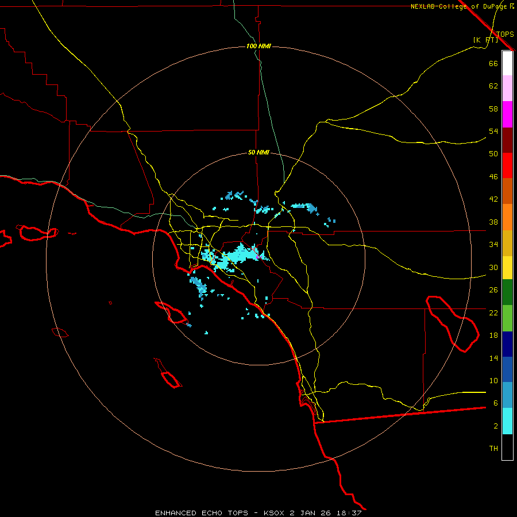The image size is (517, 517).
Task: Click the "34" legend value
Action: 493,244
